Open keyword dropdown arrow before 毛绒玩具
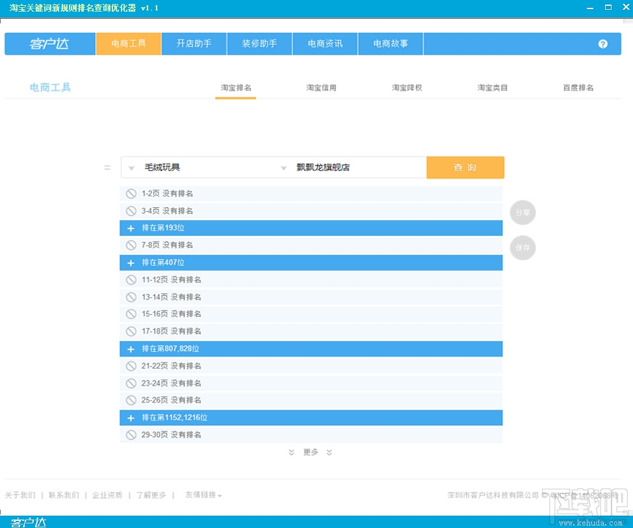 click(x=131, y=168)
